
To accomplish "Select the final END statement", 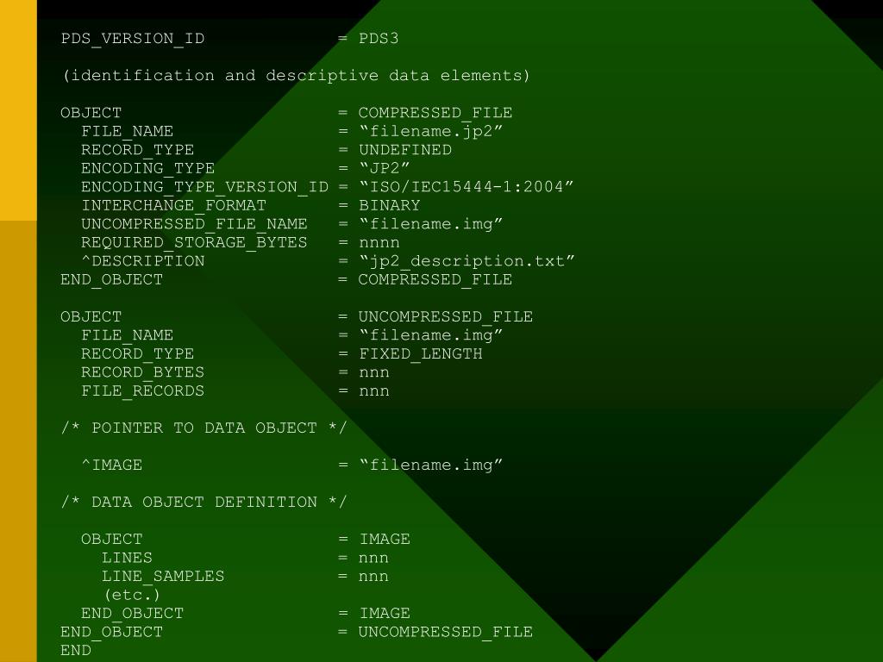I will coord(76,651).
